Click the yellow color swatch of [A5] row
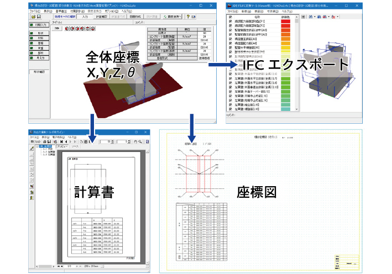Screen dimensions: 392x274 tap(285, 48)
